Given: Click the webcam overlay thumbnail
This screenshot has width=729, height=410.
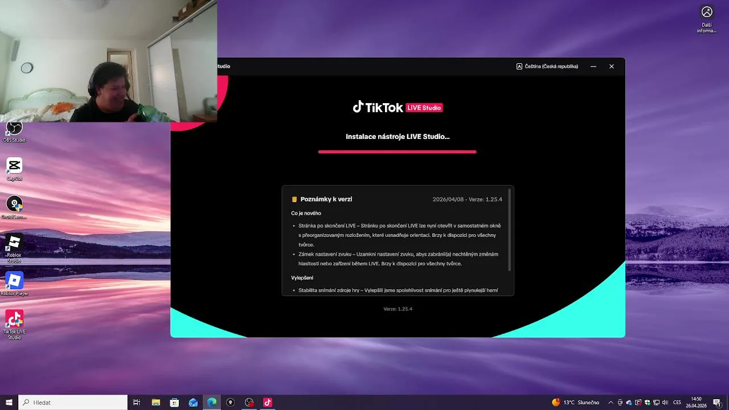Looking at the screenshot, I should click(x=108, y=61).
